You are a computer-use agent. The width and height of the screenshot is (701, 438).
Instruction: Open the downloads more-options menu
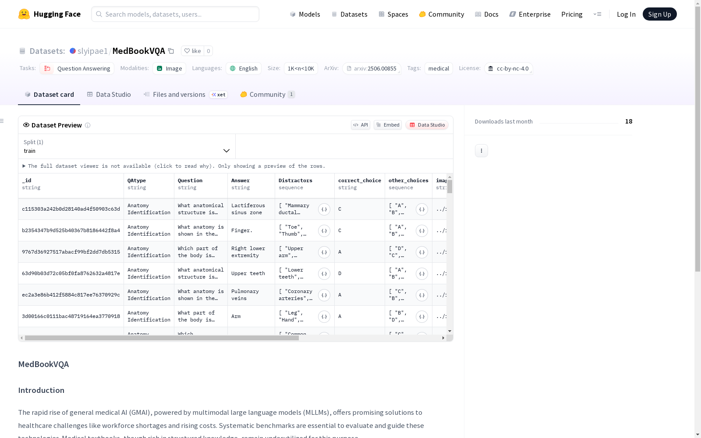(481, 151)
